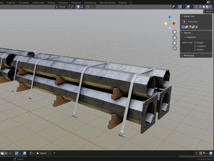This screenshot has height=161, width=214.
Task: Click the Object label in status bar
Action: point(21,159)
